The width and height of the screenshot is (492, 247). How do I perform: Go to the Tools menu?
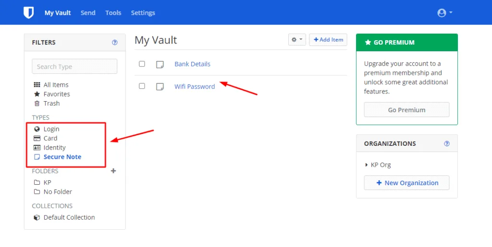(113, 13)
